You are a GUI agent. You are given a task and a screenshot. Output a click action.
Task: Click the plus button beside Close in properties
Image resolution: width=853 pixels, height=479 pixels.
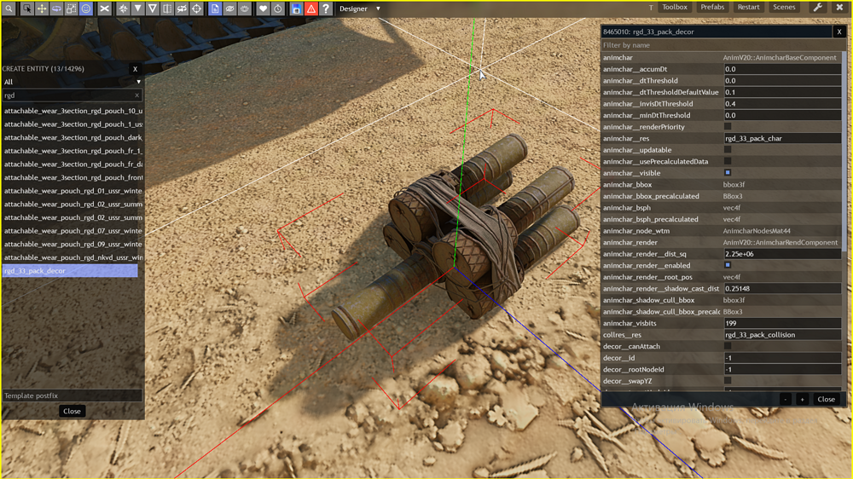tap(802, 399)
